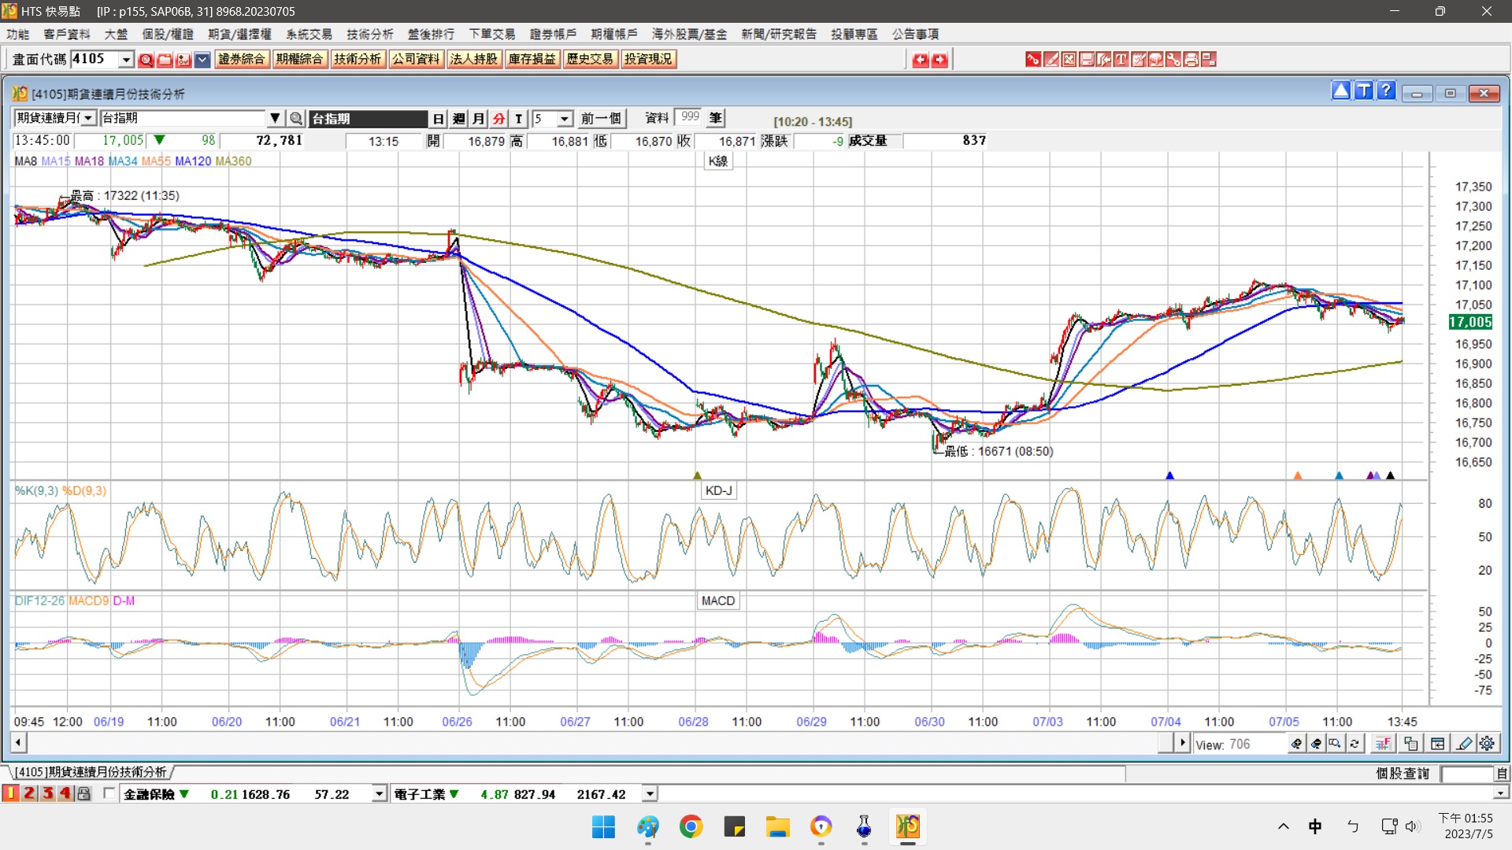Screen dimensions: 1512x850
Task: Click the red search icon beside screen code
Action: [146, 60]
